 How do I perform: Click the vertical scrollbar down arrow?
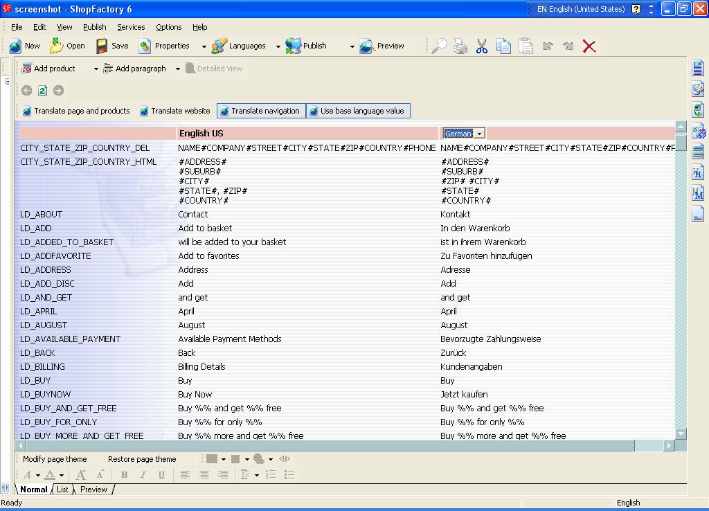[681, 433]
